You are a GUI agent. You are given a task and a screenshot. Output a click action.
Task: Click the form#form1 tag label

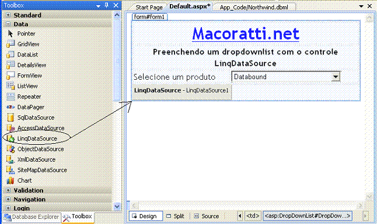point(149,17)
